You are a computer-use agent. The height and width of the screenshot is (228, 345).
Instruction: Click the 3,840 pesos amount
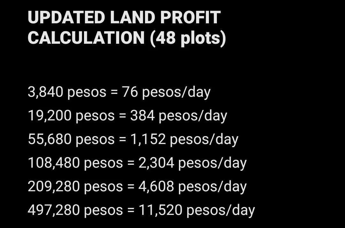(x=67, y=92)
